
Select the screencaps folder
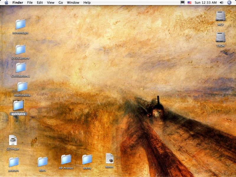pyautogui.click(x=20, y=24)
